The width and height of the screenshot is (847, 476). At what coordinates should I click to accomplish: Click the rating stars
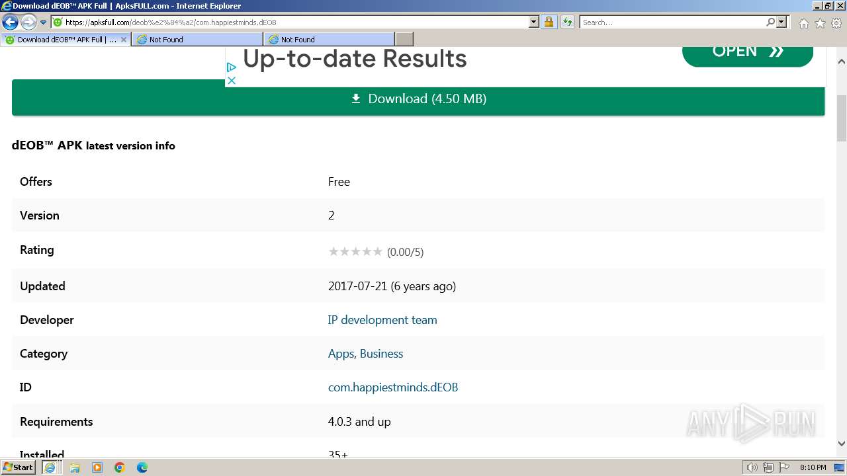pos(355,251)
